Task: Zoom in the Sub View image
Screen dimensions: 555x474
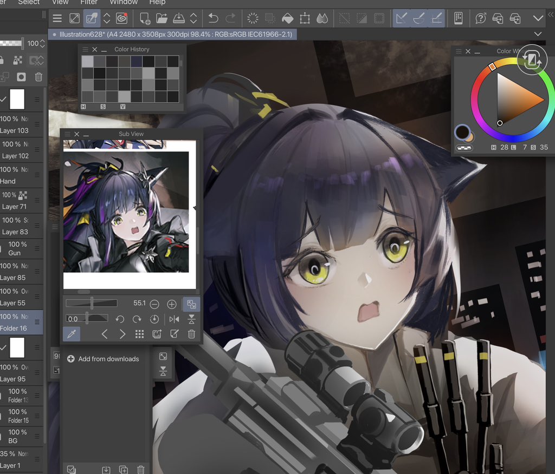Action: coord(172,304)
